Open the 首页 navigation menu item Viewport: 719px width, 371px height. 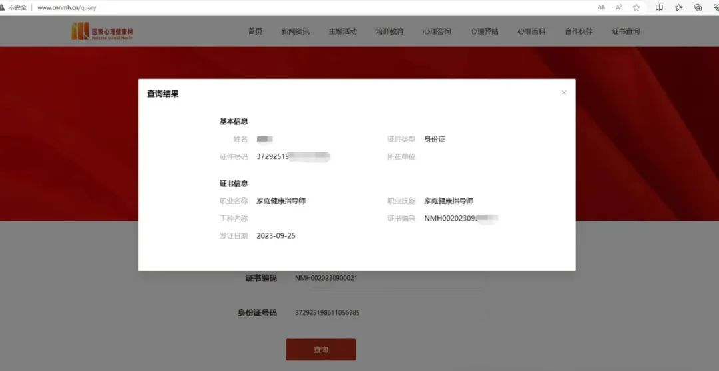(x=255, y=31)
